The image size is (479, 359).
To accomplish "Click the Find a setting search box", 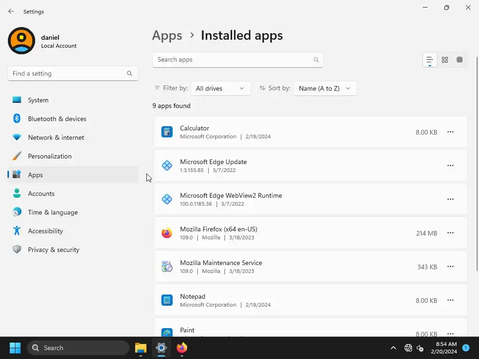I will [68, 73].
